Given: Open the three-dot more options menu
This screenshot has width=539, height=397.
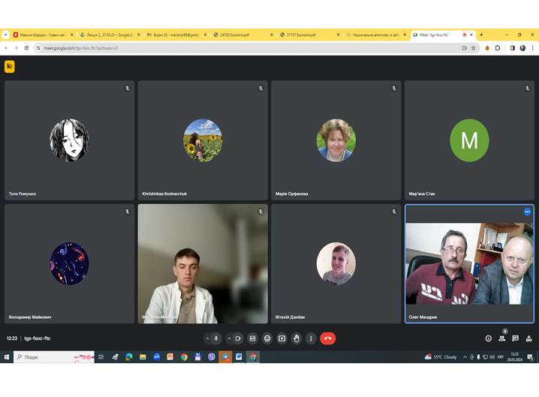Looking at the screenshot, I should tap(311, 338).
